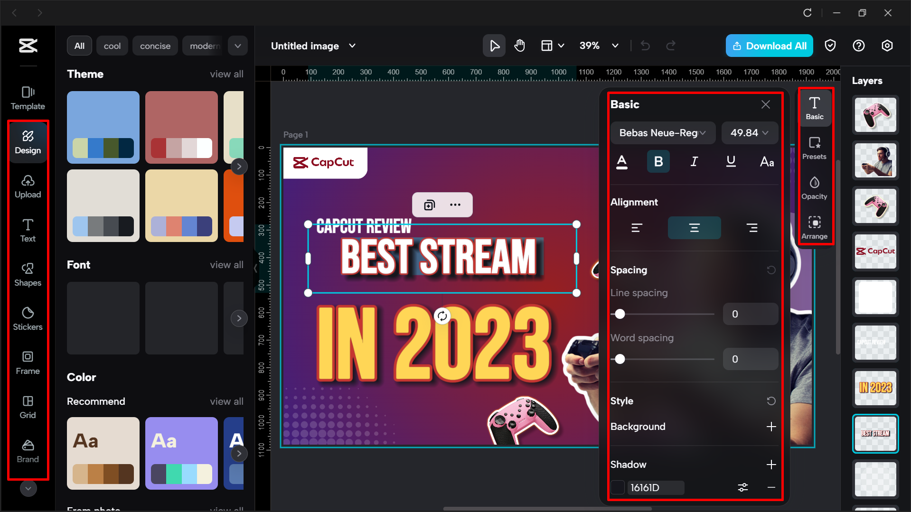Screen dimensions: 911x512
Task: Open the Opacity settings for text
Action: (814, 188)
